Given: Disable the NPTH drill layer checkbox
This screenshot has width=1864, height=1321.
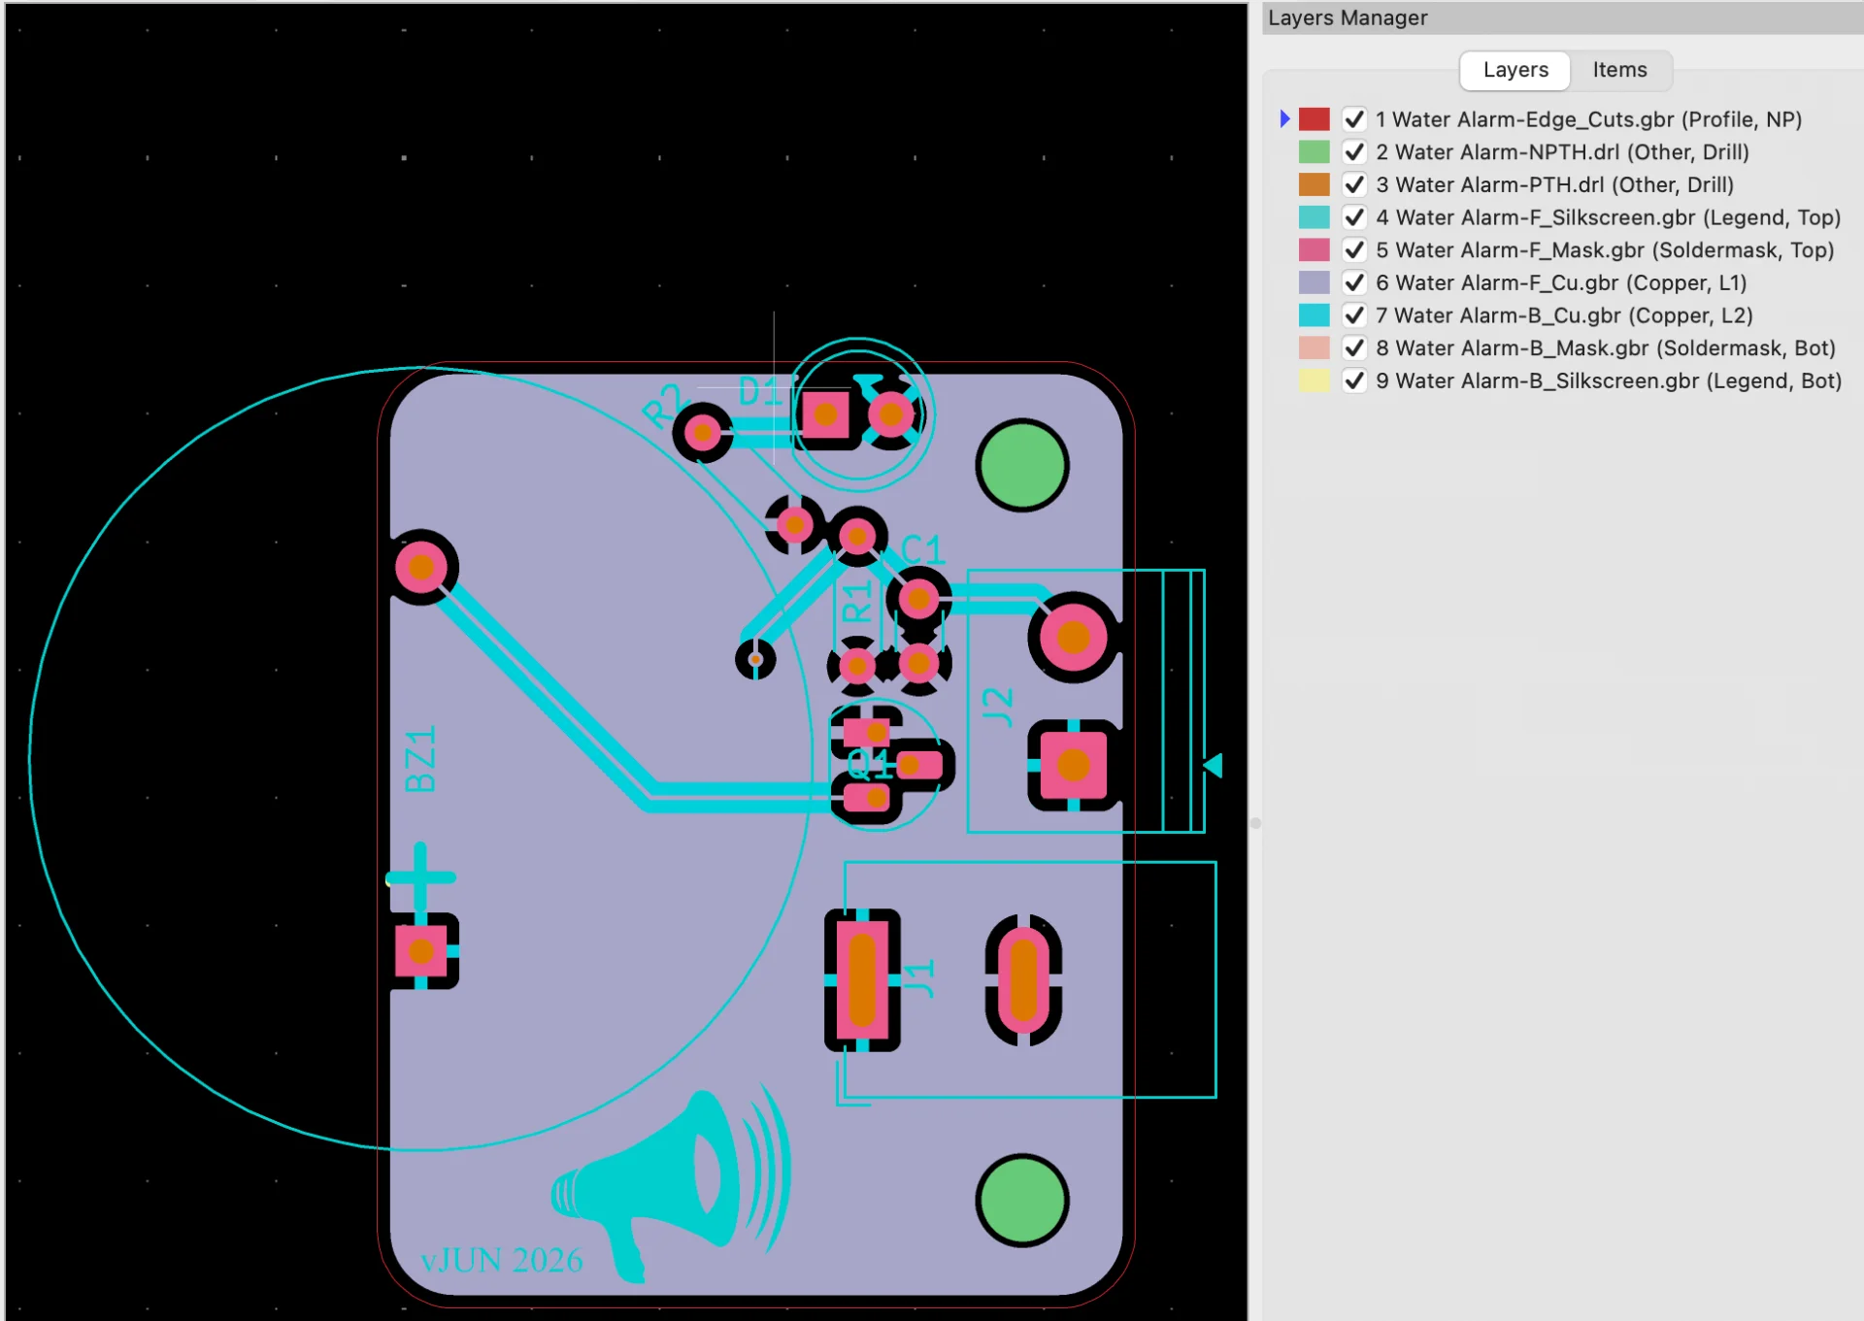Looking at the screenshot, I should click(1354, 152).
